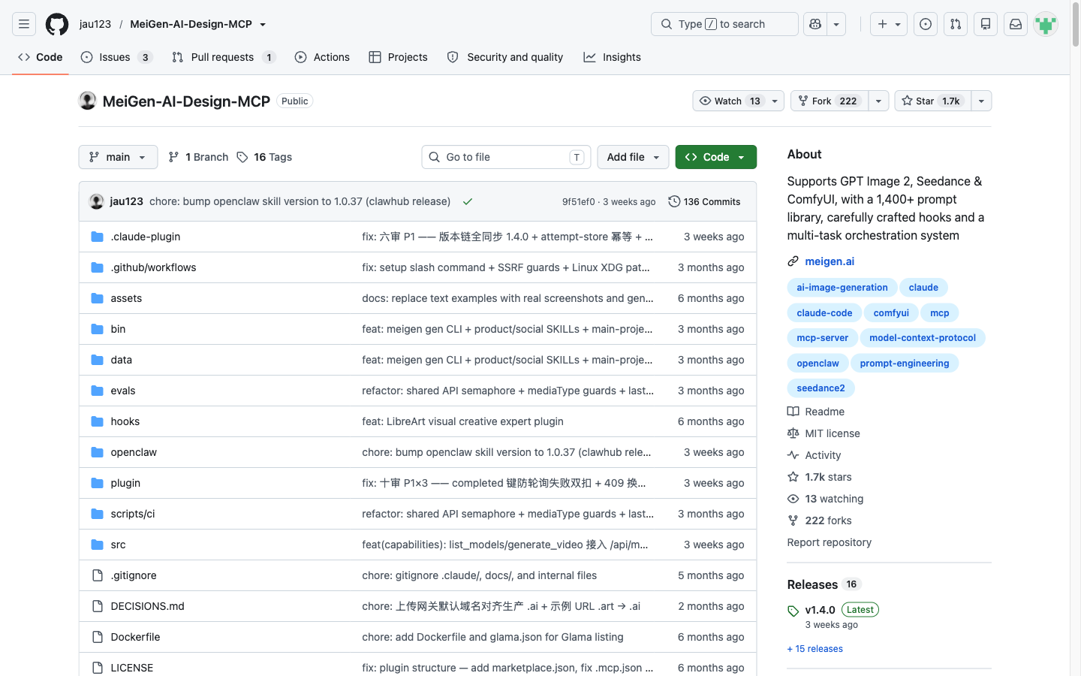Switch to the Projects tab

398,57
